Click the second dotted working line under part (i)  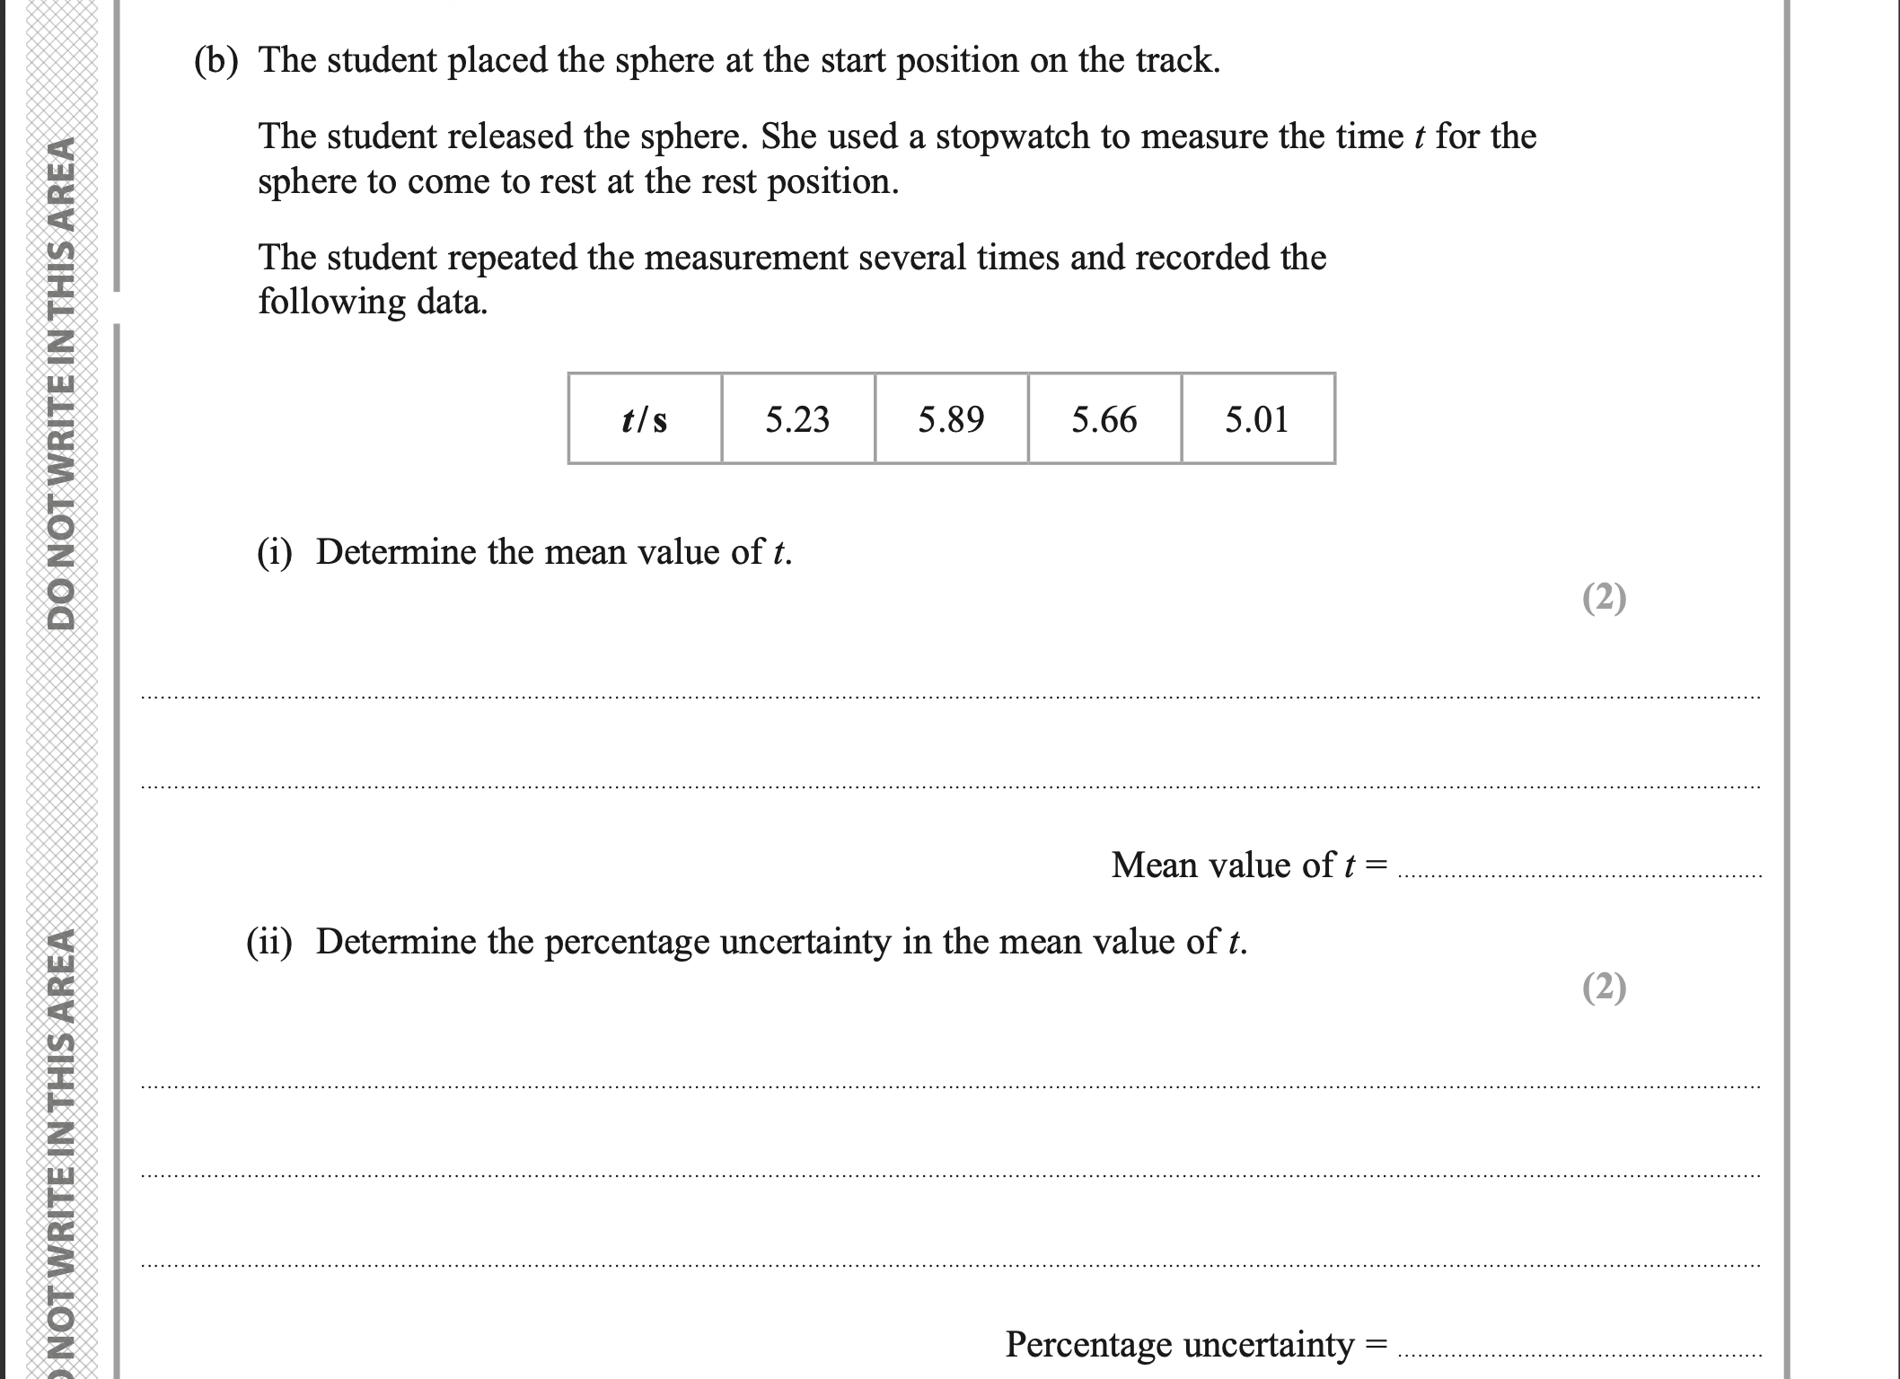point(950,787)
